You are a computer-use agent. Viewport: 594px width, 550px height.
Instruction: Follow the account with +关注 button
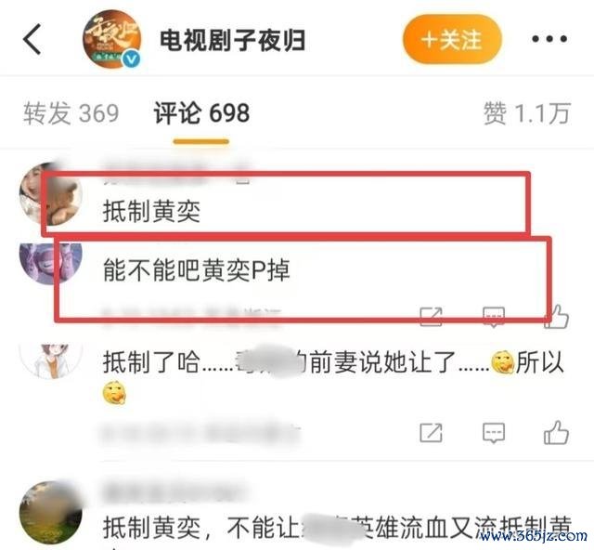click(x=452, y=39)
